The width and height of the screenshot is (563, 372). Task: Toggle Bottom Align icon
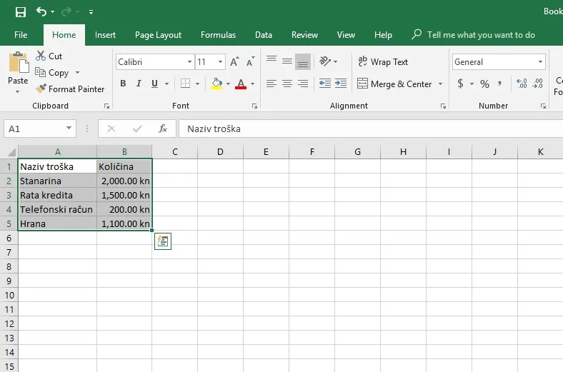pos(303,62)
